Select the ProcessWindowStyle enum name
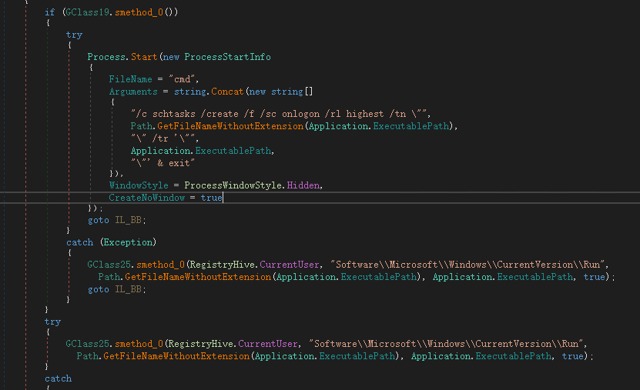 (x=233, y=185)
